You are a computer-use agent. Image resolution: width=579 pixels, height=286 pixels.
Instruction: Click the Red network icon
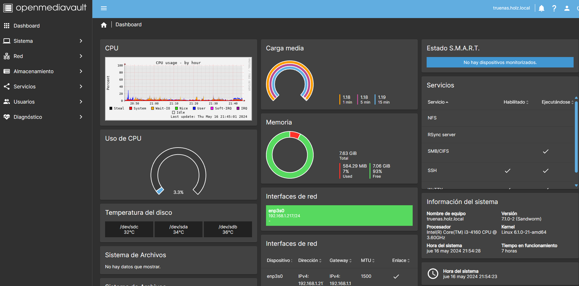[7, 56]
